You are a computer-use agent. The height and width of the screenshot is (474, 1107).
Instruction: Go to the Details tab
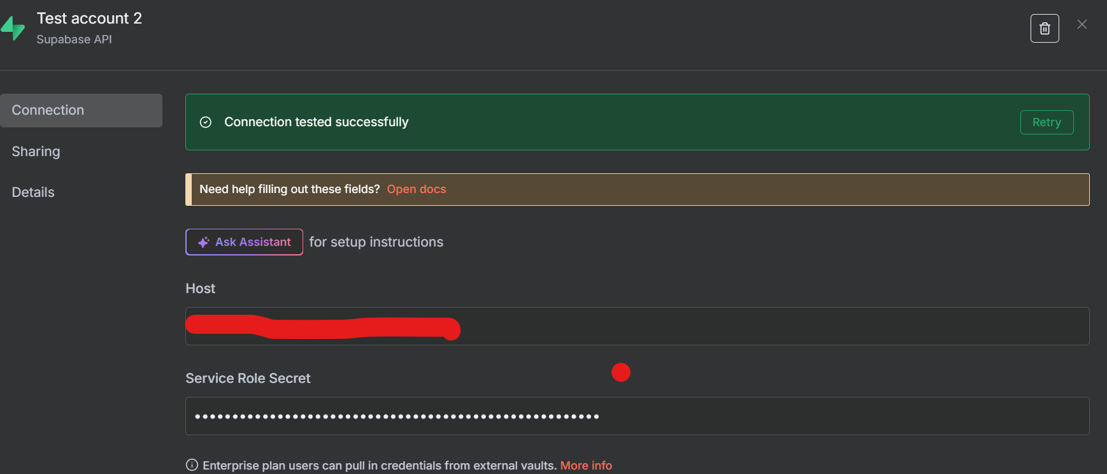(33, 192)
